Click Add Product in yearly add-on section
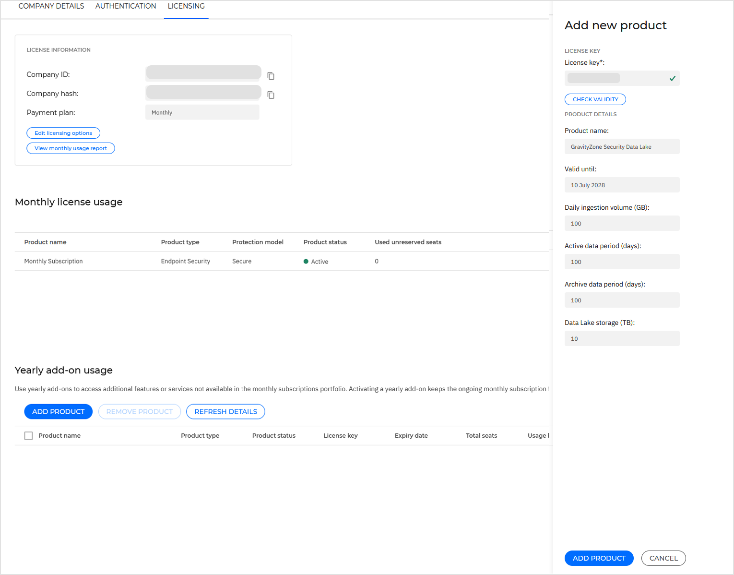The width and height of the screenshot is (734, 575). tap(58, 411)
